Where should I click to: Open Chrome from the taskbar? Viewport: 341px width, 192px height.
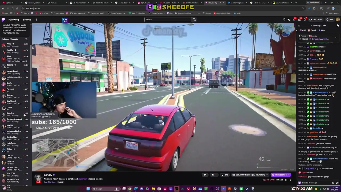[130, 189]
